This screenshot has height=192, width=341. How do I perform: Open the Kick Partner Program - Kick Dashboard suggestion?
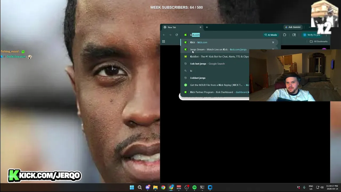(x=215, y=92)
